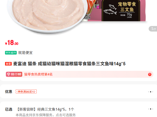This screenshot has height=117, width=157.
Task: Click the 优惠 row label
Action: [9, 92]
